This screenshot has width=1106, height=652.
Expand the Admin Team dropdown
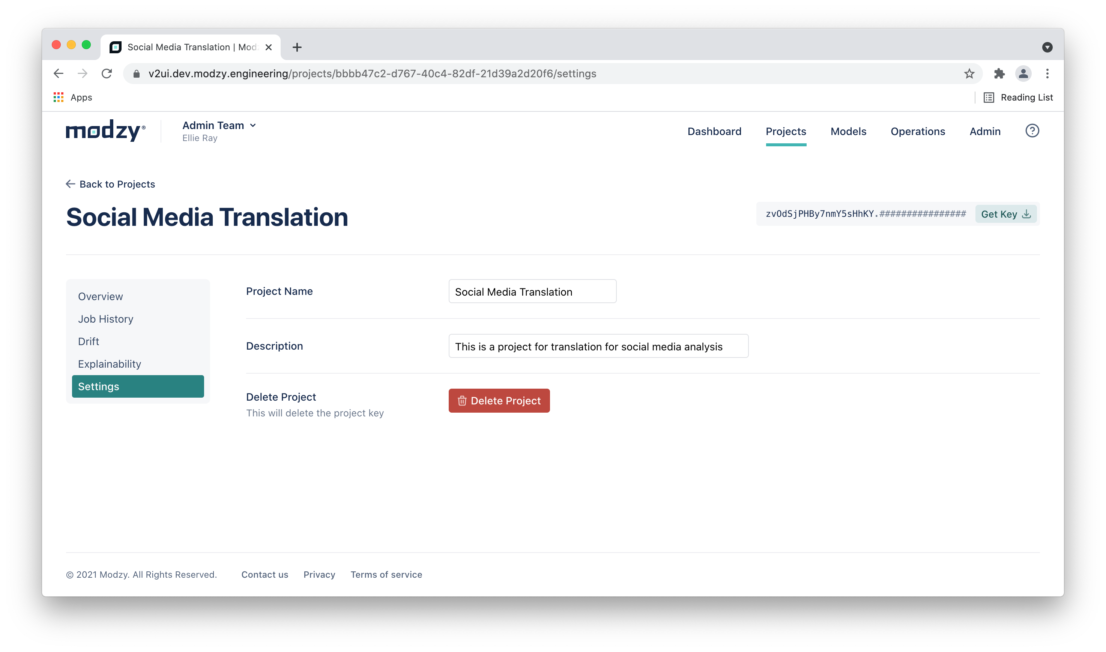click(219, 126)
